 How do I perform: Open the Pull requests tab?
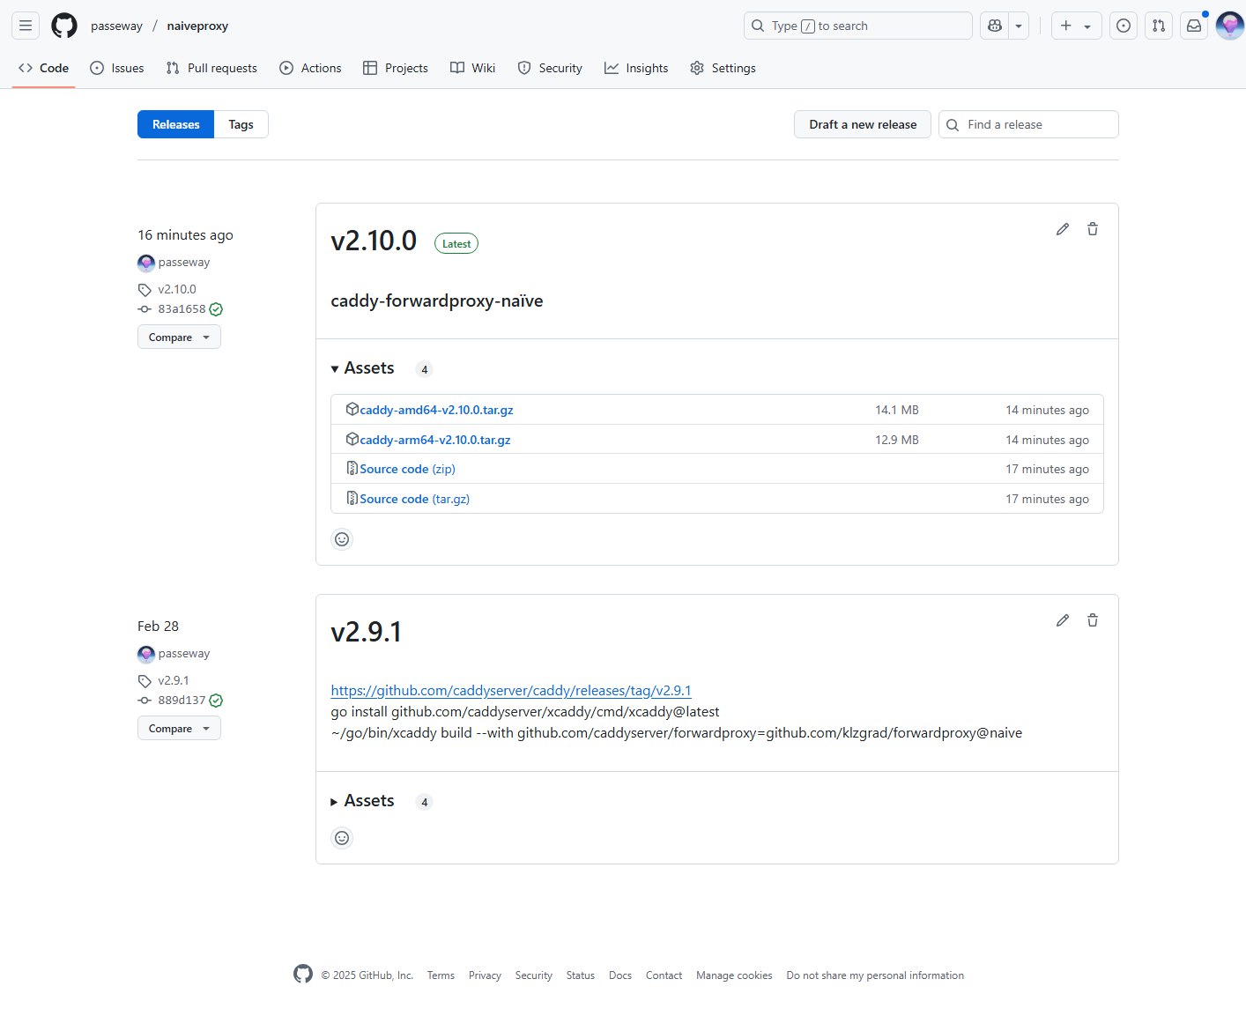[211, 68]
